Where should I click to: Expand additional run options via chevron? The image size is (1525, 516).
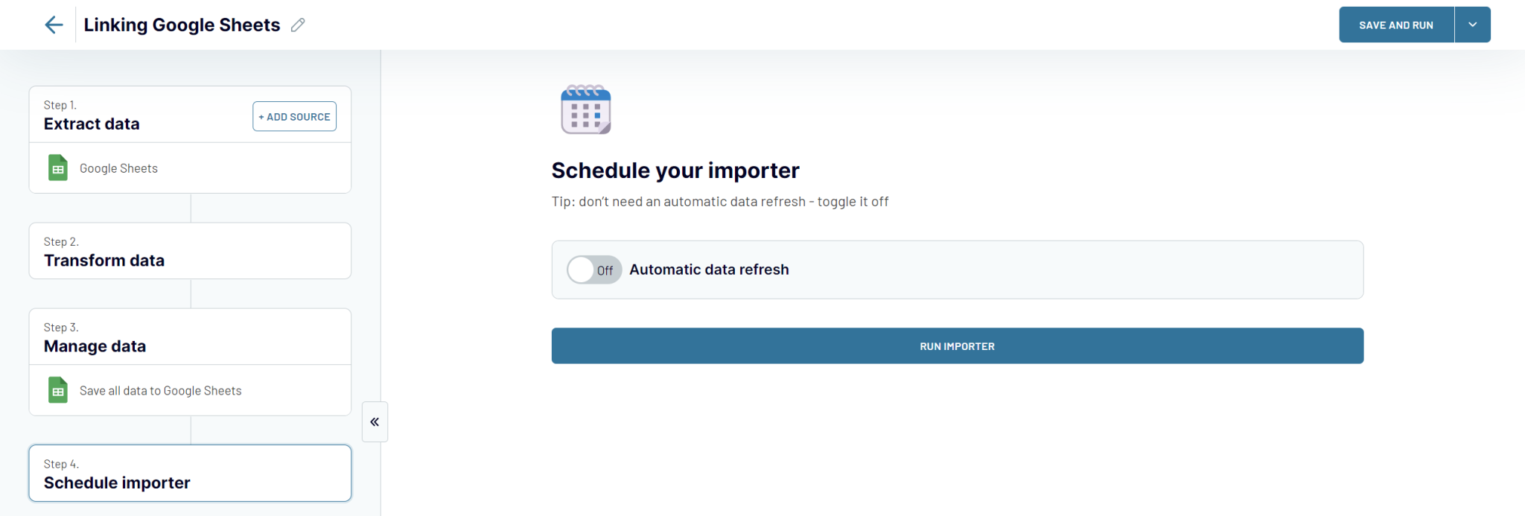(x=1472, y=25)
